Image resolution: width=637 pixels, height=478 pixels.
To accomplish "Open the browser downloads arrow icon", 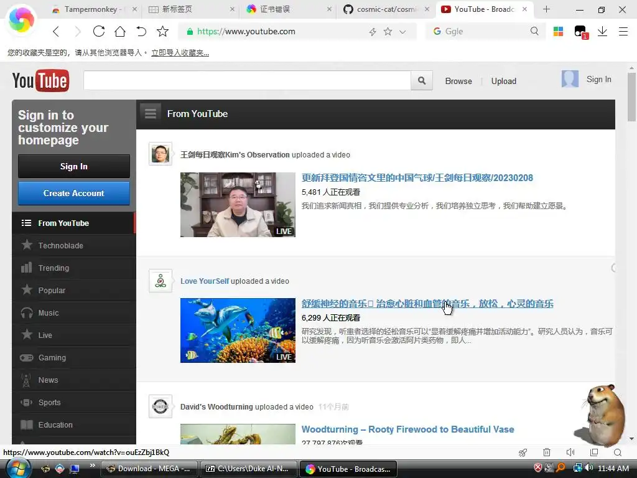I will (x=602, y=31).
